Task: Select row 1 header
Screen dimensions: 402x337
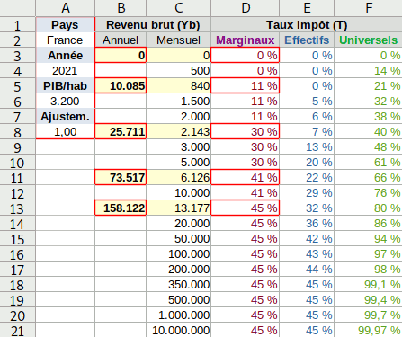Action: (x=18, y=24)
